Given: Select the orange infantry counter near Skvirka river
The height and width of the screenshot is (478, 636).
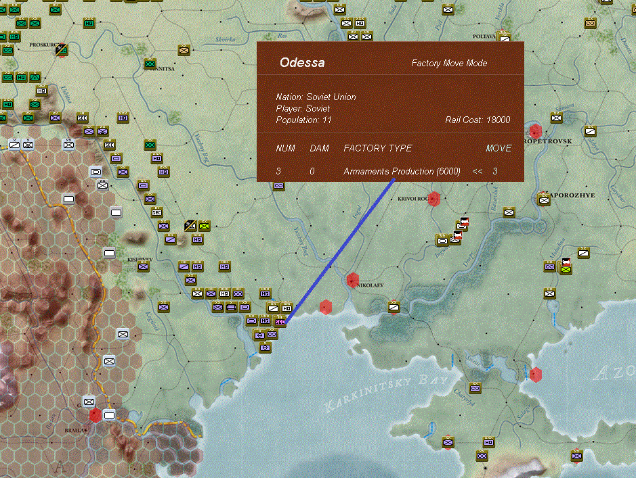Looking at the screenshot, I should (184, 50).
